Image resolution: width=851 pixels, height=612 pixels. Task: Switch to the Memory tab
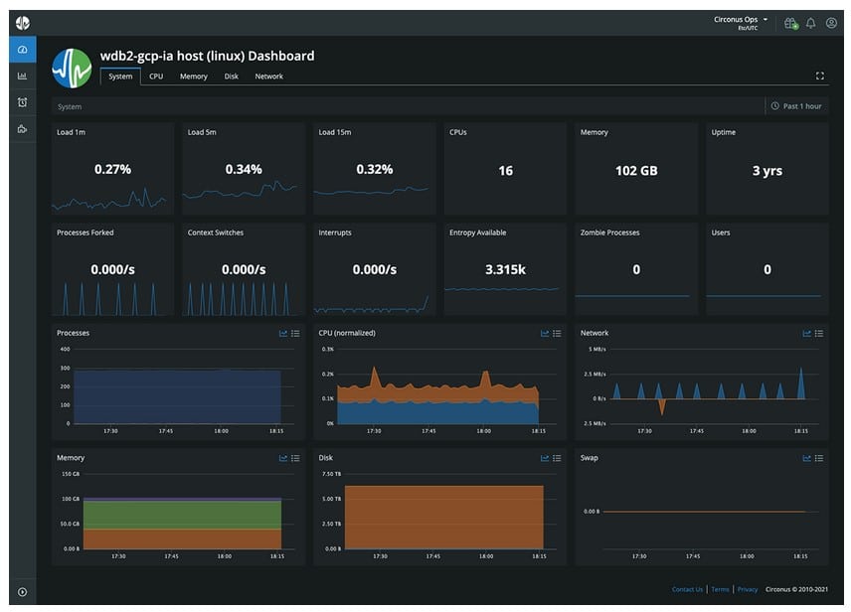(x=193, y=76)
